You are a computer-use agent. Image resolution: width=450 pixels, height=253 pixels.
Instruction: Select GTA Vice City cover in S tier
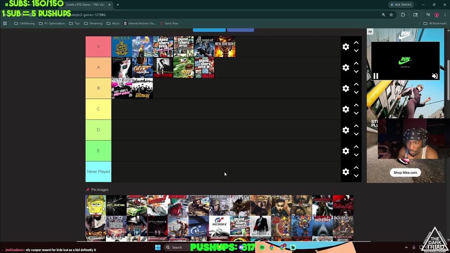point(163,46)
